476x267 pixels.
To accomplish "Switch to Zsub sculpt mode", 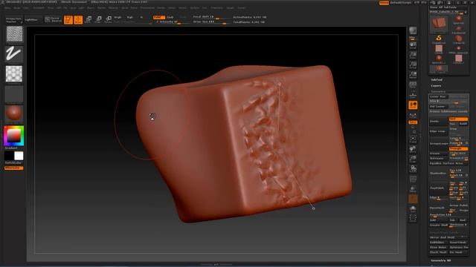I will [x=170, y=17].
